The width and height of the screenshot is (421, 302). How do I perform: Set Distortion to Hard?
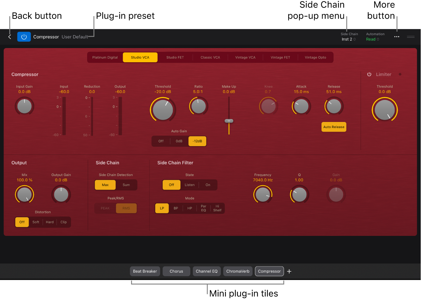50,222
